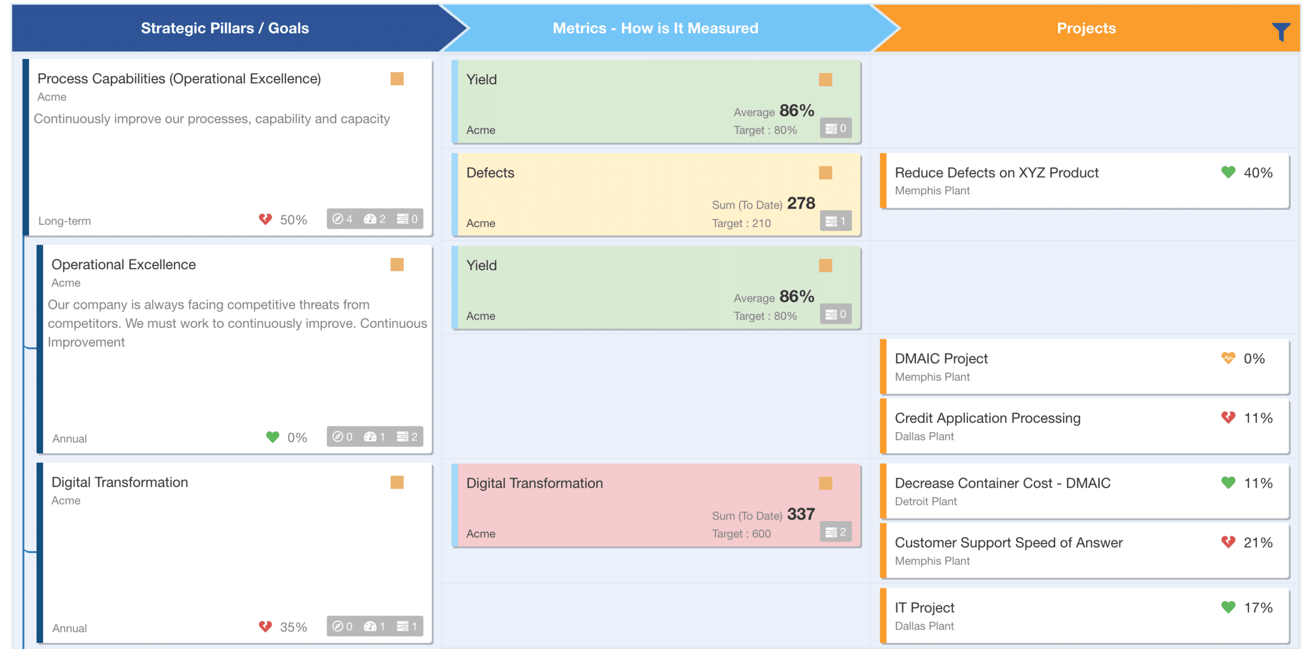Click the green heart on Decrease Container Cost project

tap(1228, 483)
